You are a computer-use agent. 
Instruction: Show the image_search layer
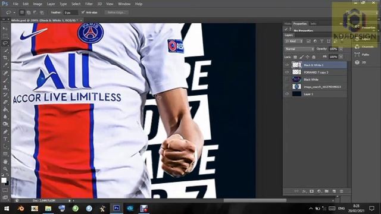[287, 87]
